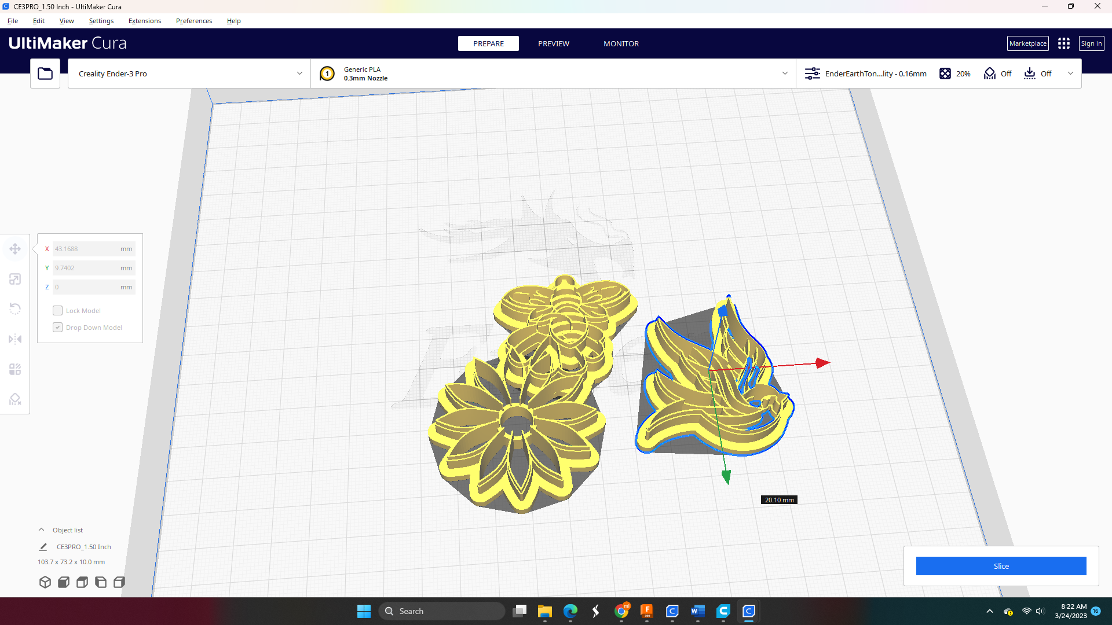
Task: Select the Scale tool
Action: (x=14, y=278)
